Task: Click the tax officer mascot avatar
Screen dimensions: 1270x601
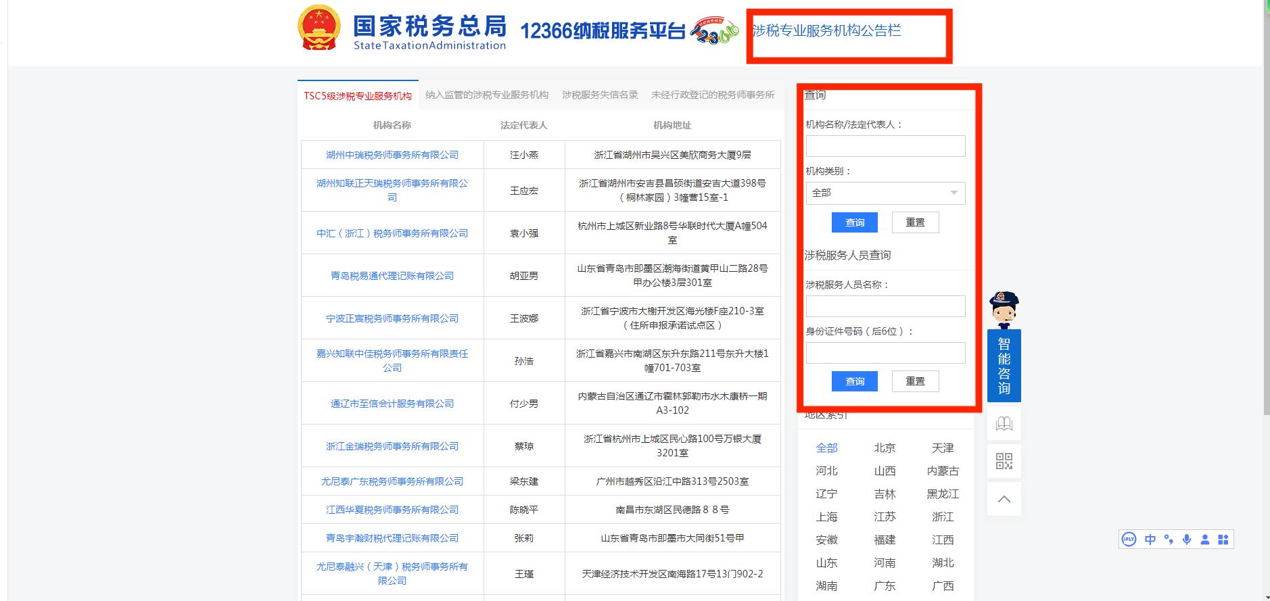Action: 1004,310
